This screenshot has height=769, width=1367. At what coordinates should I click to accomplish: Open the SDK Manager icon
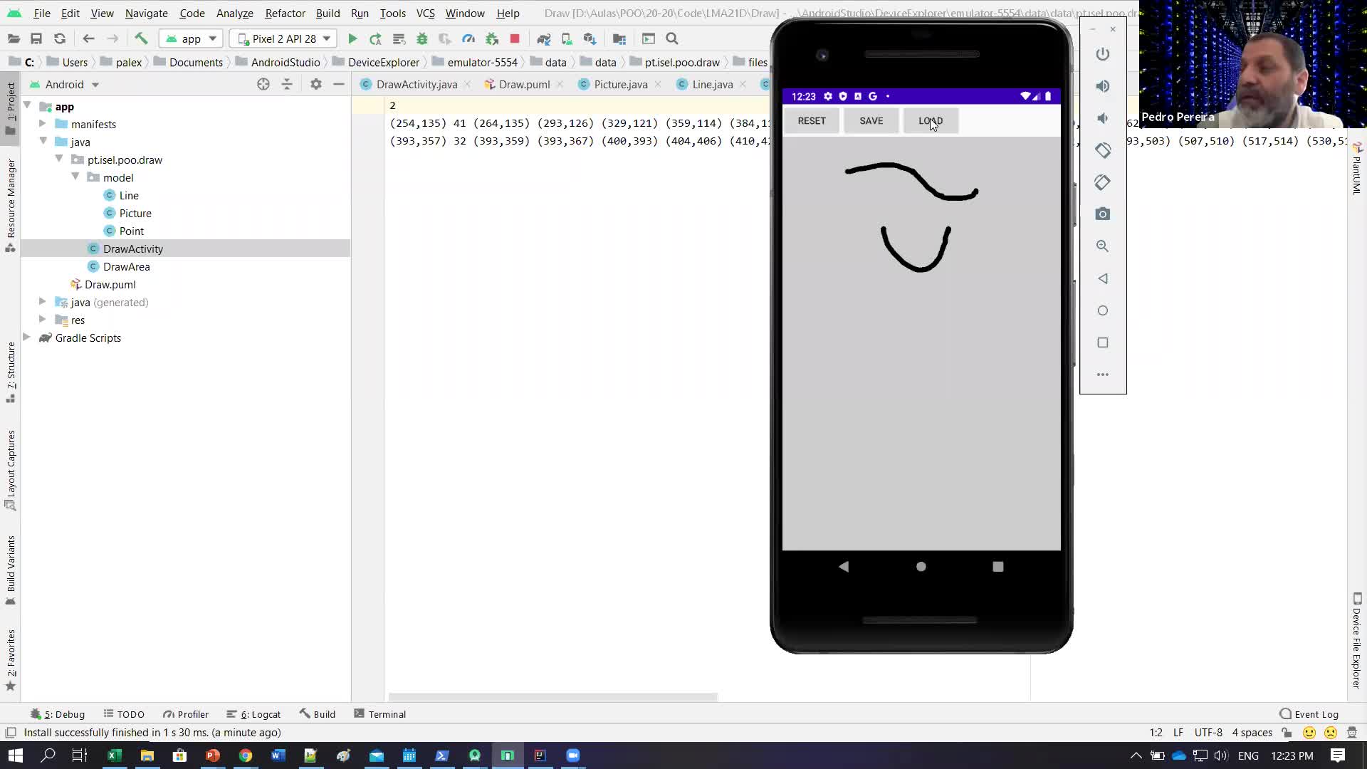tap(590, 38)
